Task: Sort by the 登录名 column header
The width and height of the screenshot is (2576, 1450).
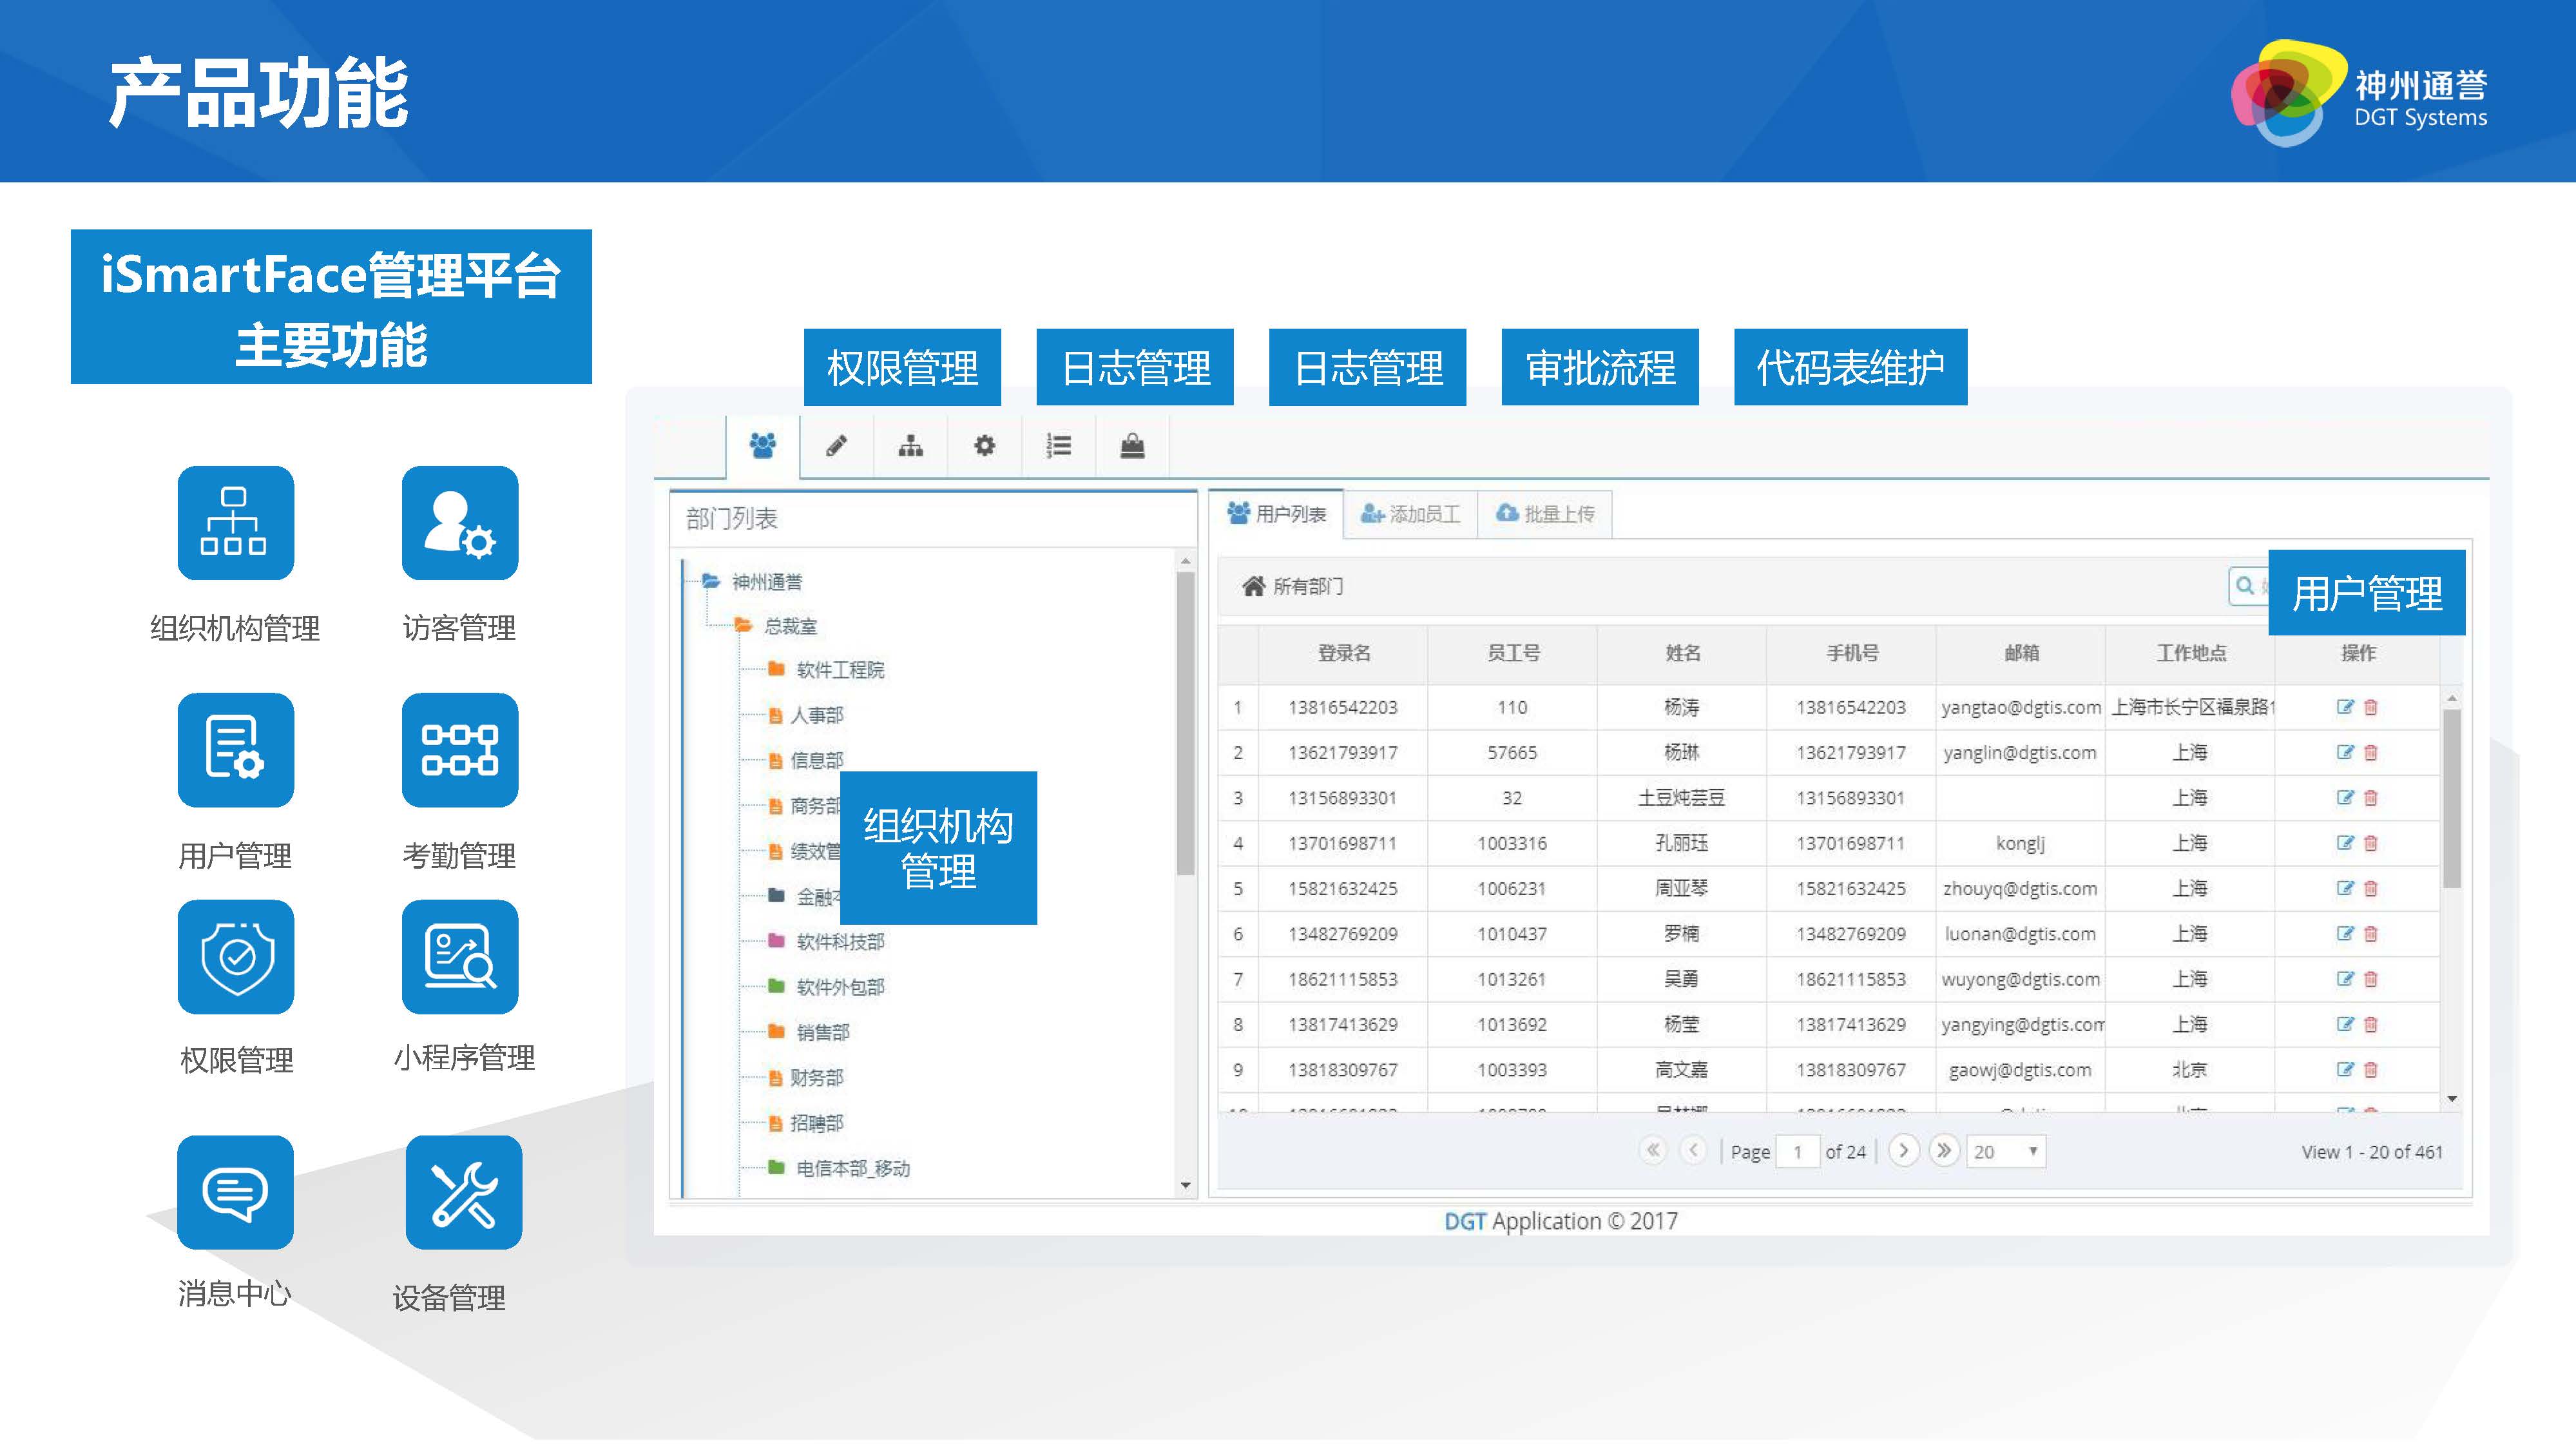Action: pos(1343,654)
